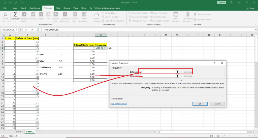
Task: Click Evaluate Formula
Action: tap(159, 21)
